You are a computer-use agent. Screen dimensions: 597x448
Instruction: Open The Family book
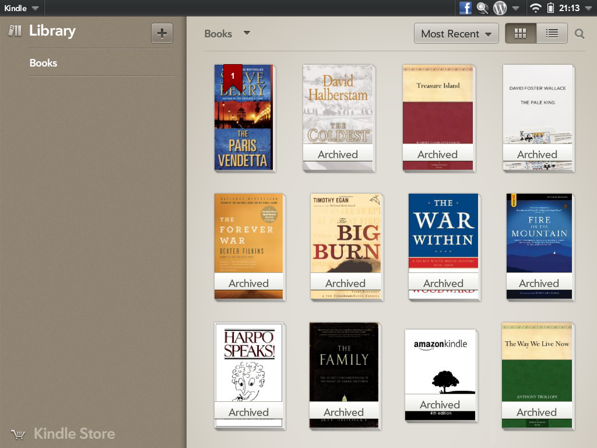click(x=344, y=376)
